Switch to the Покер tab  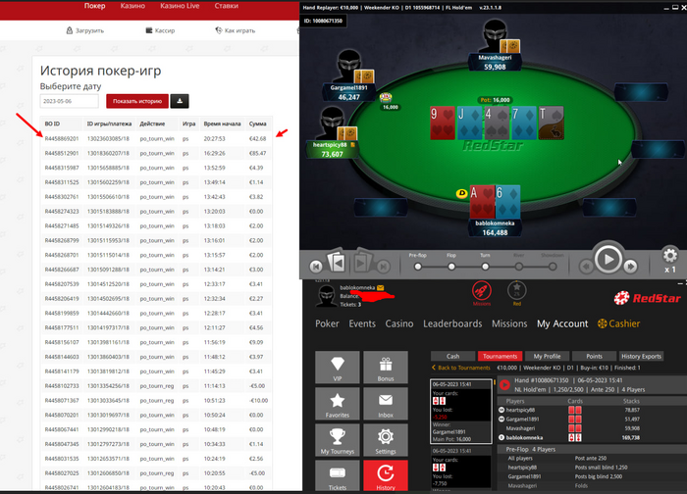point(94,6)
